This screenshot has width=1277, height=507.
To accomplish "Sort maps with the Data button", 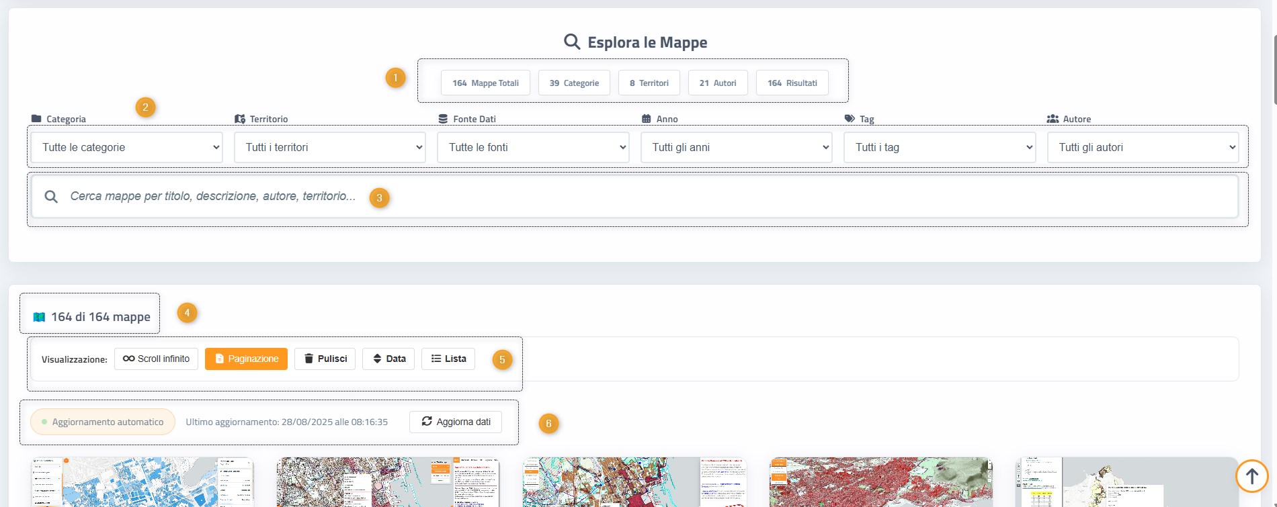I will [x=388, y=359].
